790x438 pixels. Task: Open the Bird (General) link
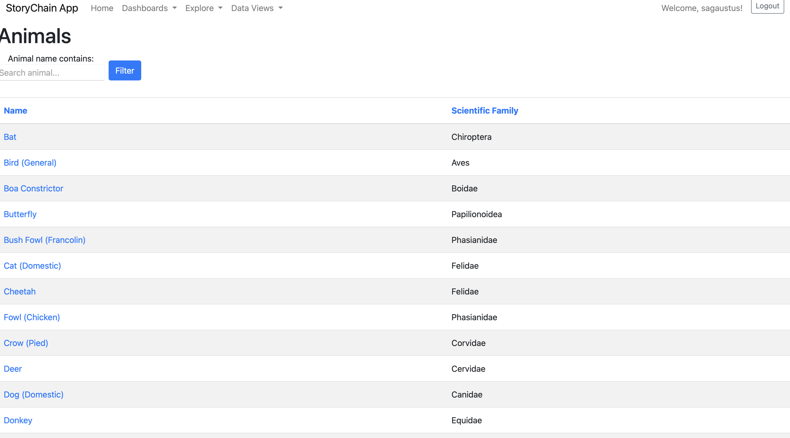pyautogui.click(x=30, y=163)
